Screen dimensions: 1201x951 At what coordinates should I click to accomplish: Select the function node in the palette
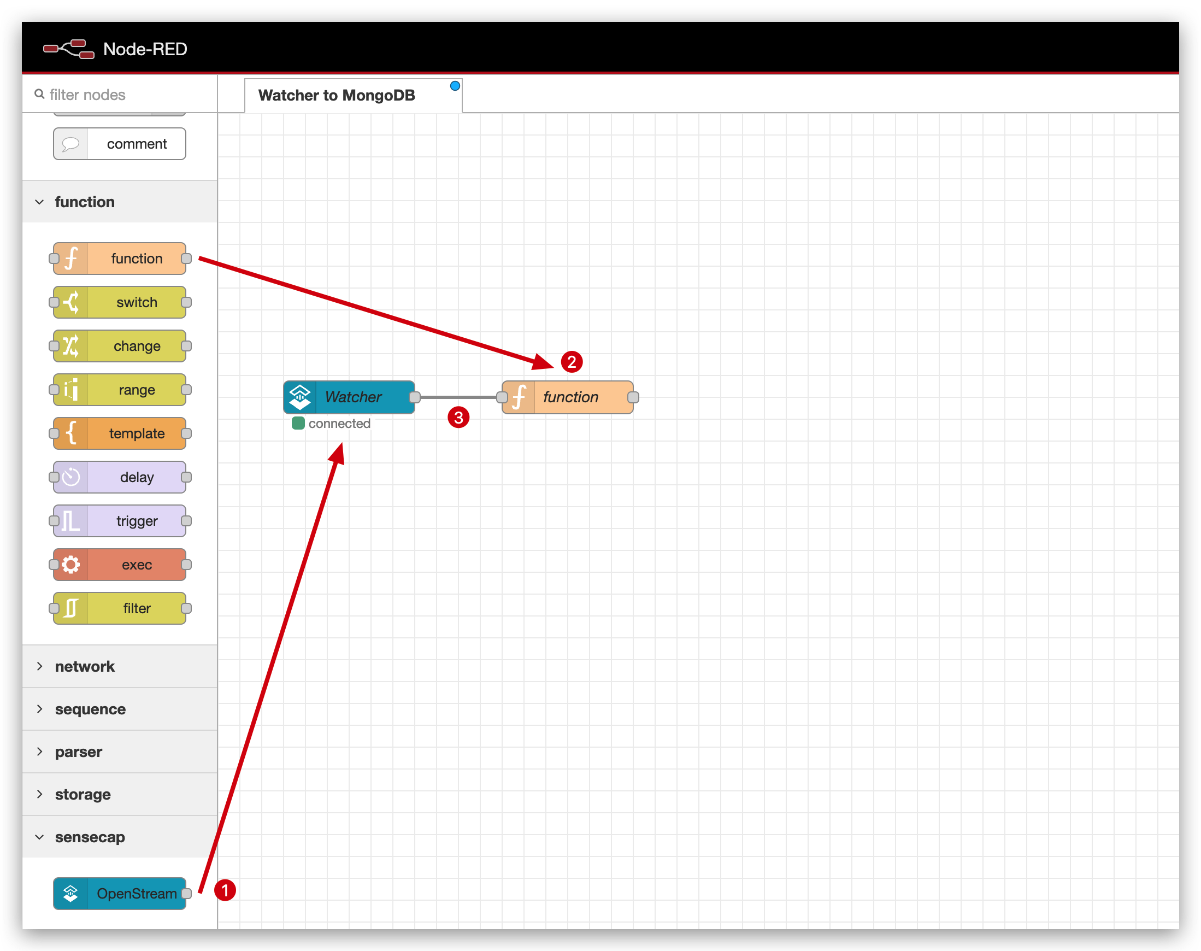(120, 259)
